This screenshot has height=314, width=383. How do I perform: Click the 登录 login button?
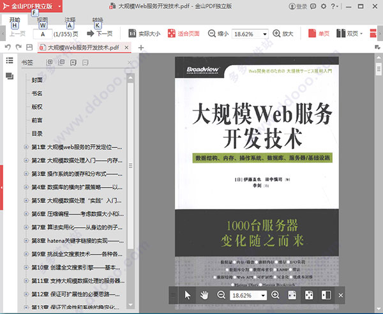click(297, 6)
